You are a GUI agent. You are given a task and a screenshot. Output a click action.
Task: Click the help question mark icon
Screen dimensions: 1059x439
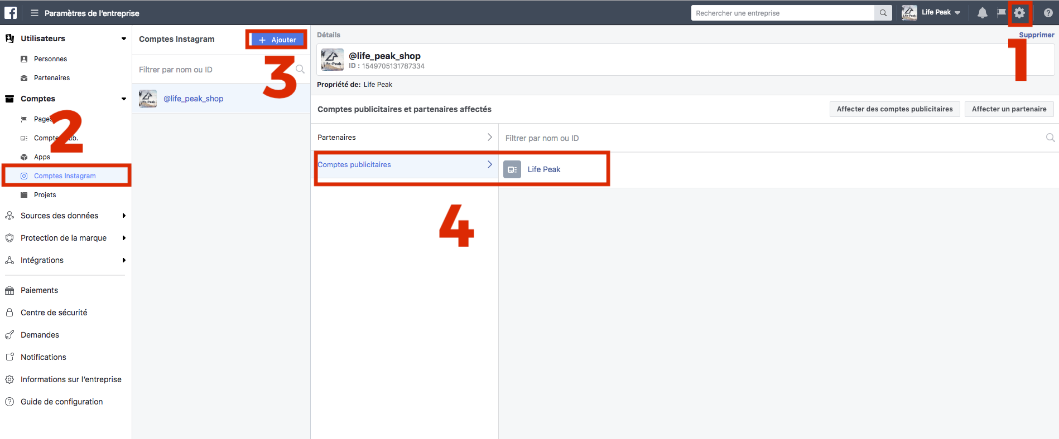[x=1048, y=13]
